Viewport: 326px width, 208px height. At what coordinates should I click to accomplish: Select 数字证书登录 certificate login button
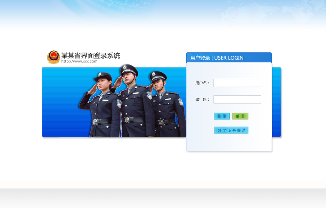[231, 130]
